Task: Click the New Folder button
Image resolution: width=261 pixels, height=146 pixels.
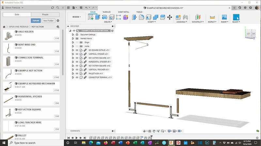Action: point(48,21)
